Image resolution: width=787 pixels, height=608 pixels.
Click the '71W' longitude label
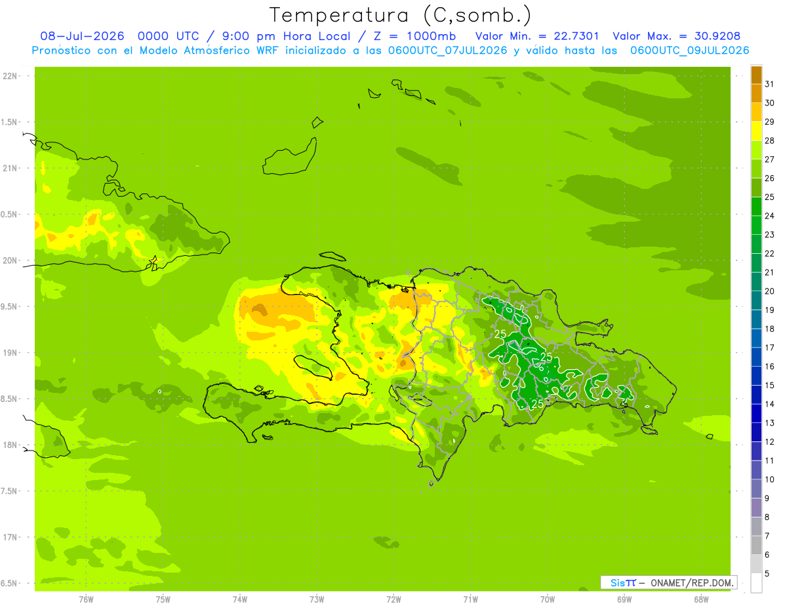(x=470, y=599)
